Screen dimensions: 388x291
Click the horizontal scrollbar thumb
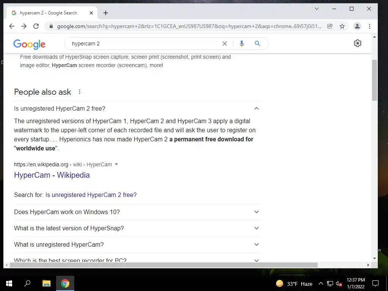tap(163, 265)
